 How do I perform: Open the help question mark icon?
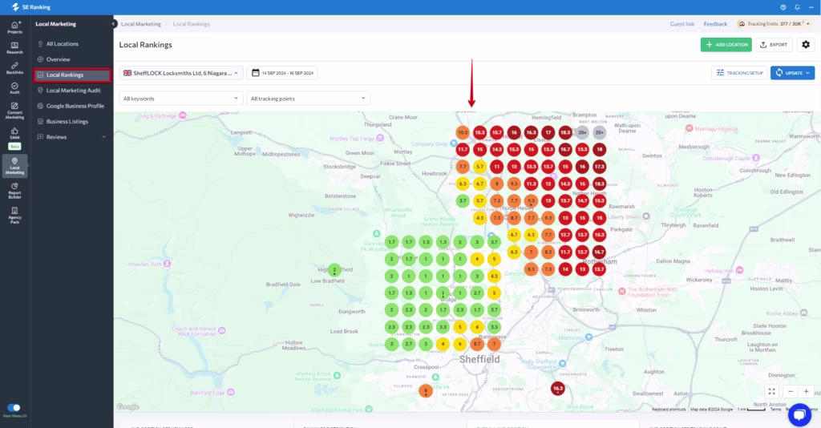click(x=783, y=7)
